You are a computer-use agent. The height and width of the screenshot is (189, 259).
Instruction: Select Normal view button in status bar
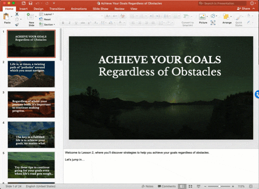(x=182, y=186)
